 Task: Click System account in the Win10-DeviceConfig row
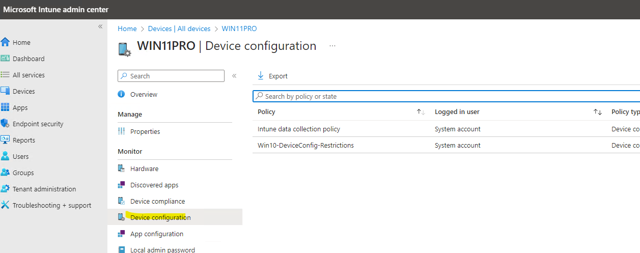pos(458,145)
